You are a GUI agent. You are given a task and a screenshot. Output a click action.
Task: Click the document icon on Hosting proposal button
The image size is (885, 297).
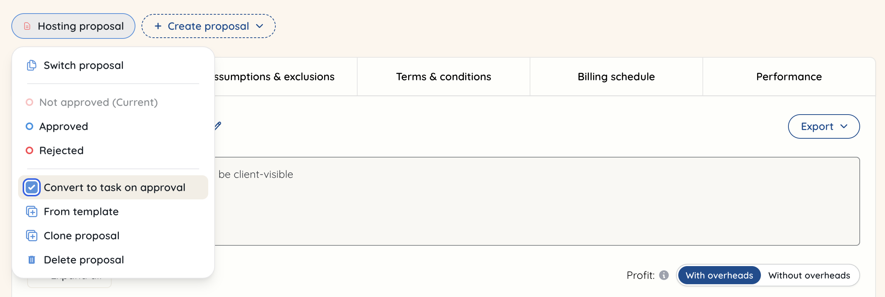[26, 26]
